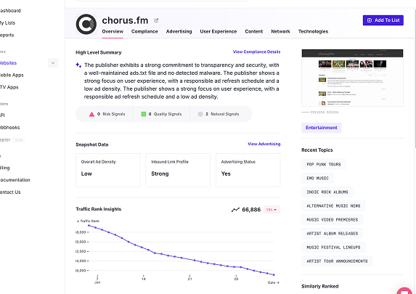Select the ALTERNATIVE MUSIC NEWS topic

(333, 206)
